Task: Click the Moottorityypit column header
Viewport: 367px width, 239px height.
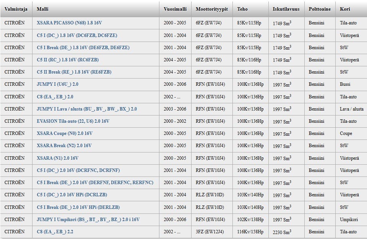Action: tap(212, 9)
